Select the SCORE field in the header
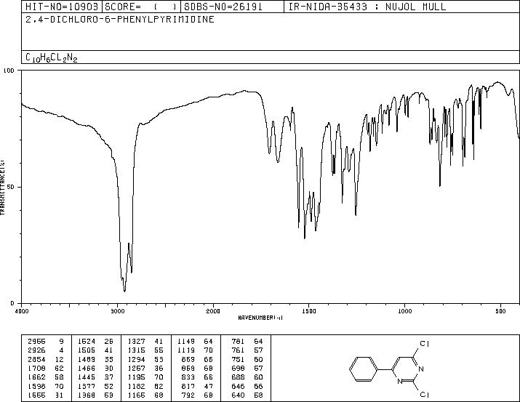This screenshot has height=402, width=520. [x=141, y=7]
